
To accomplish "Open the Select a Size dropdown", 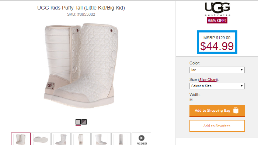I will pyautogui.click(x=217, y=86).
